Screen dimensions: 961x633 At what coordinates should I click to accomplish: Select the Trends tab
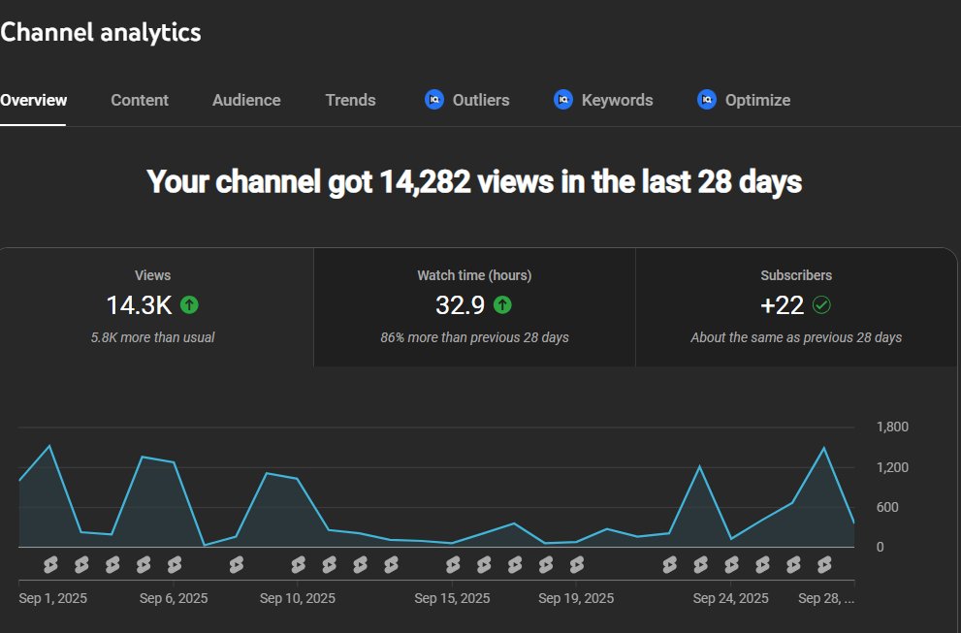[350, 99]
